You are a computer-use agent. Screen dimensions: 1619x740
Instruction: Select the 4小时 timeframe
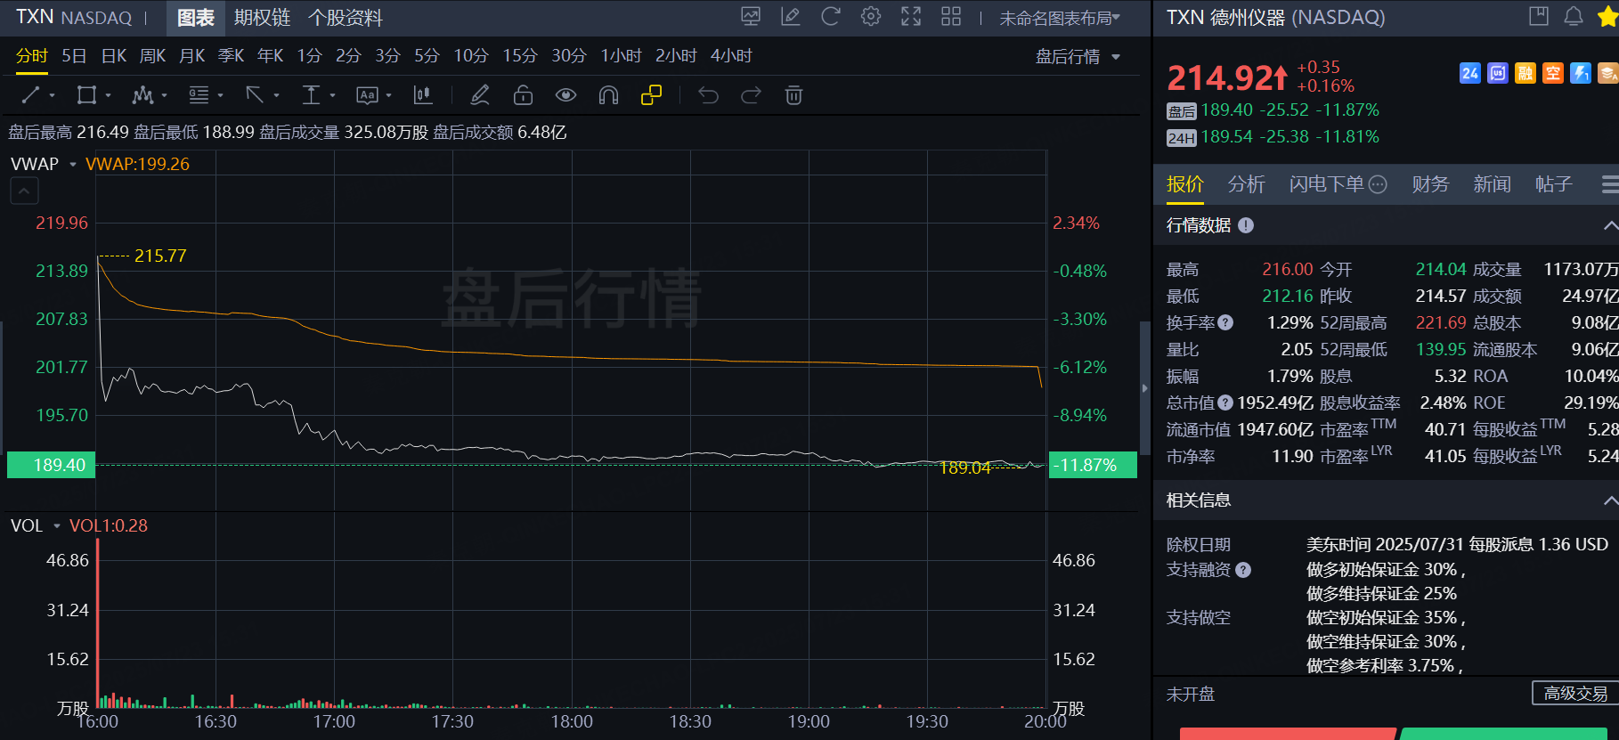[x=731, y=56]
